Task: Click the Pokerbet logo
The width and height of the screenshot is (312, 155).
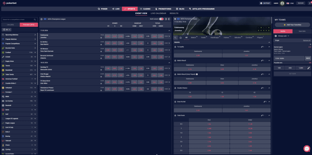Action: point(10,3)
